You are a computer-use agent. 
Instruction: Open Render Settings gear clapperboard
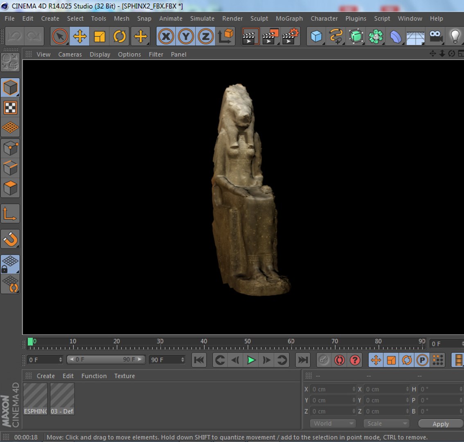[x=291, y=36]
